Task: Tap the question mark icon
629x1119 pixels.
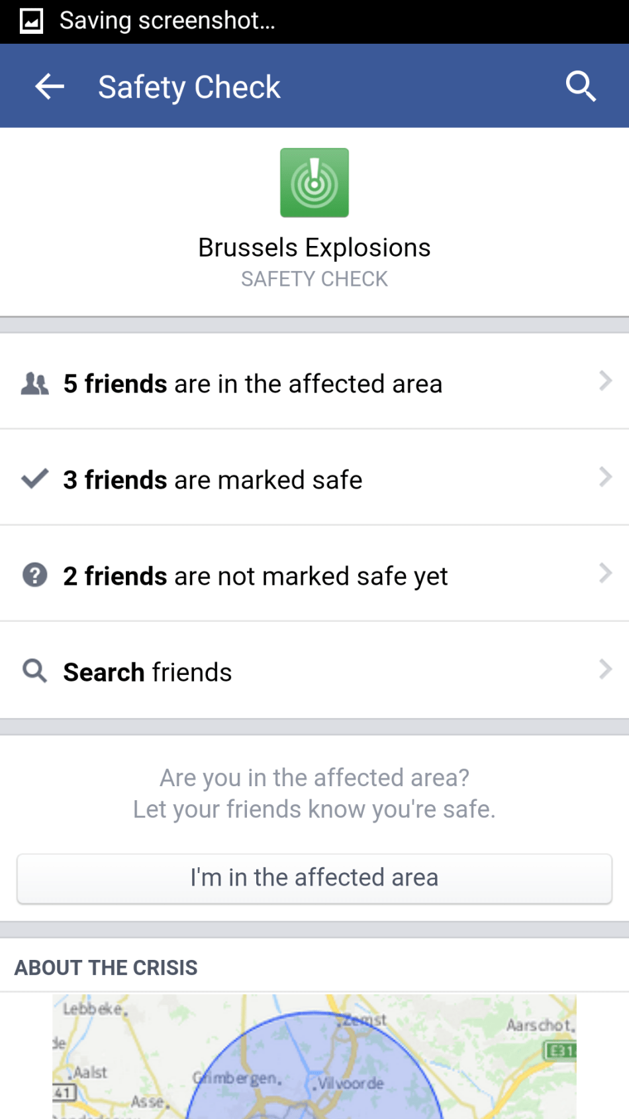Action: pyautogui.click(x=35, y=575)
